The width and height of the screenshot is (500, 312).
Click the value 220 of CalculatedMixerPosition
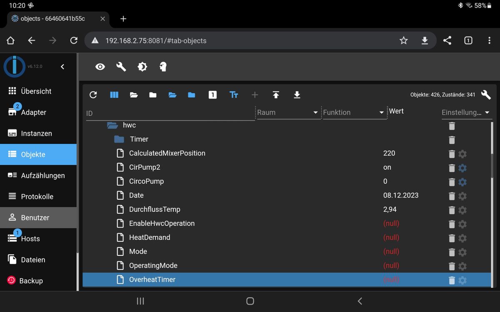tap(389, 153)
